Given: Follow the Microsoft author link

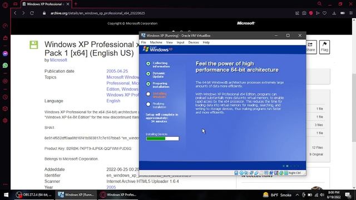Looking at the screenshot, I should click(58, 60).
